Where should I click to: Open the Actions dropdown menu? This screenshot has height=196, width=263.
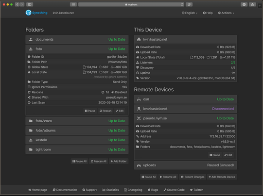point(226,13)
